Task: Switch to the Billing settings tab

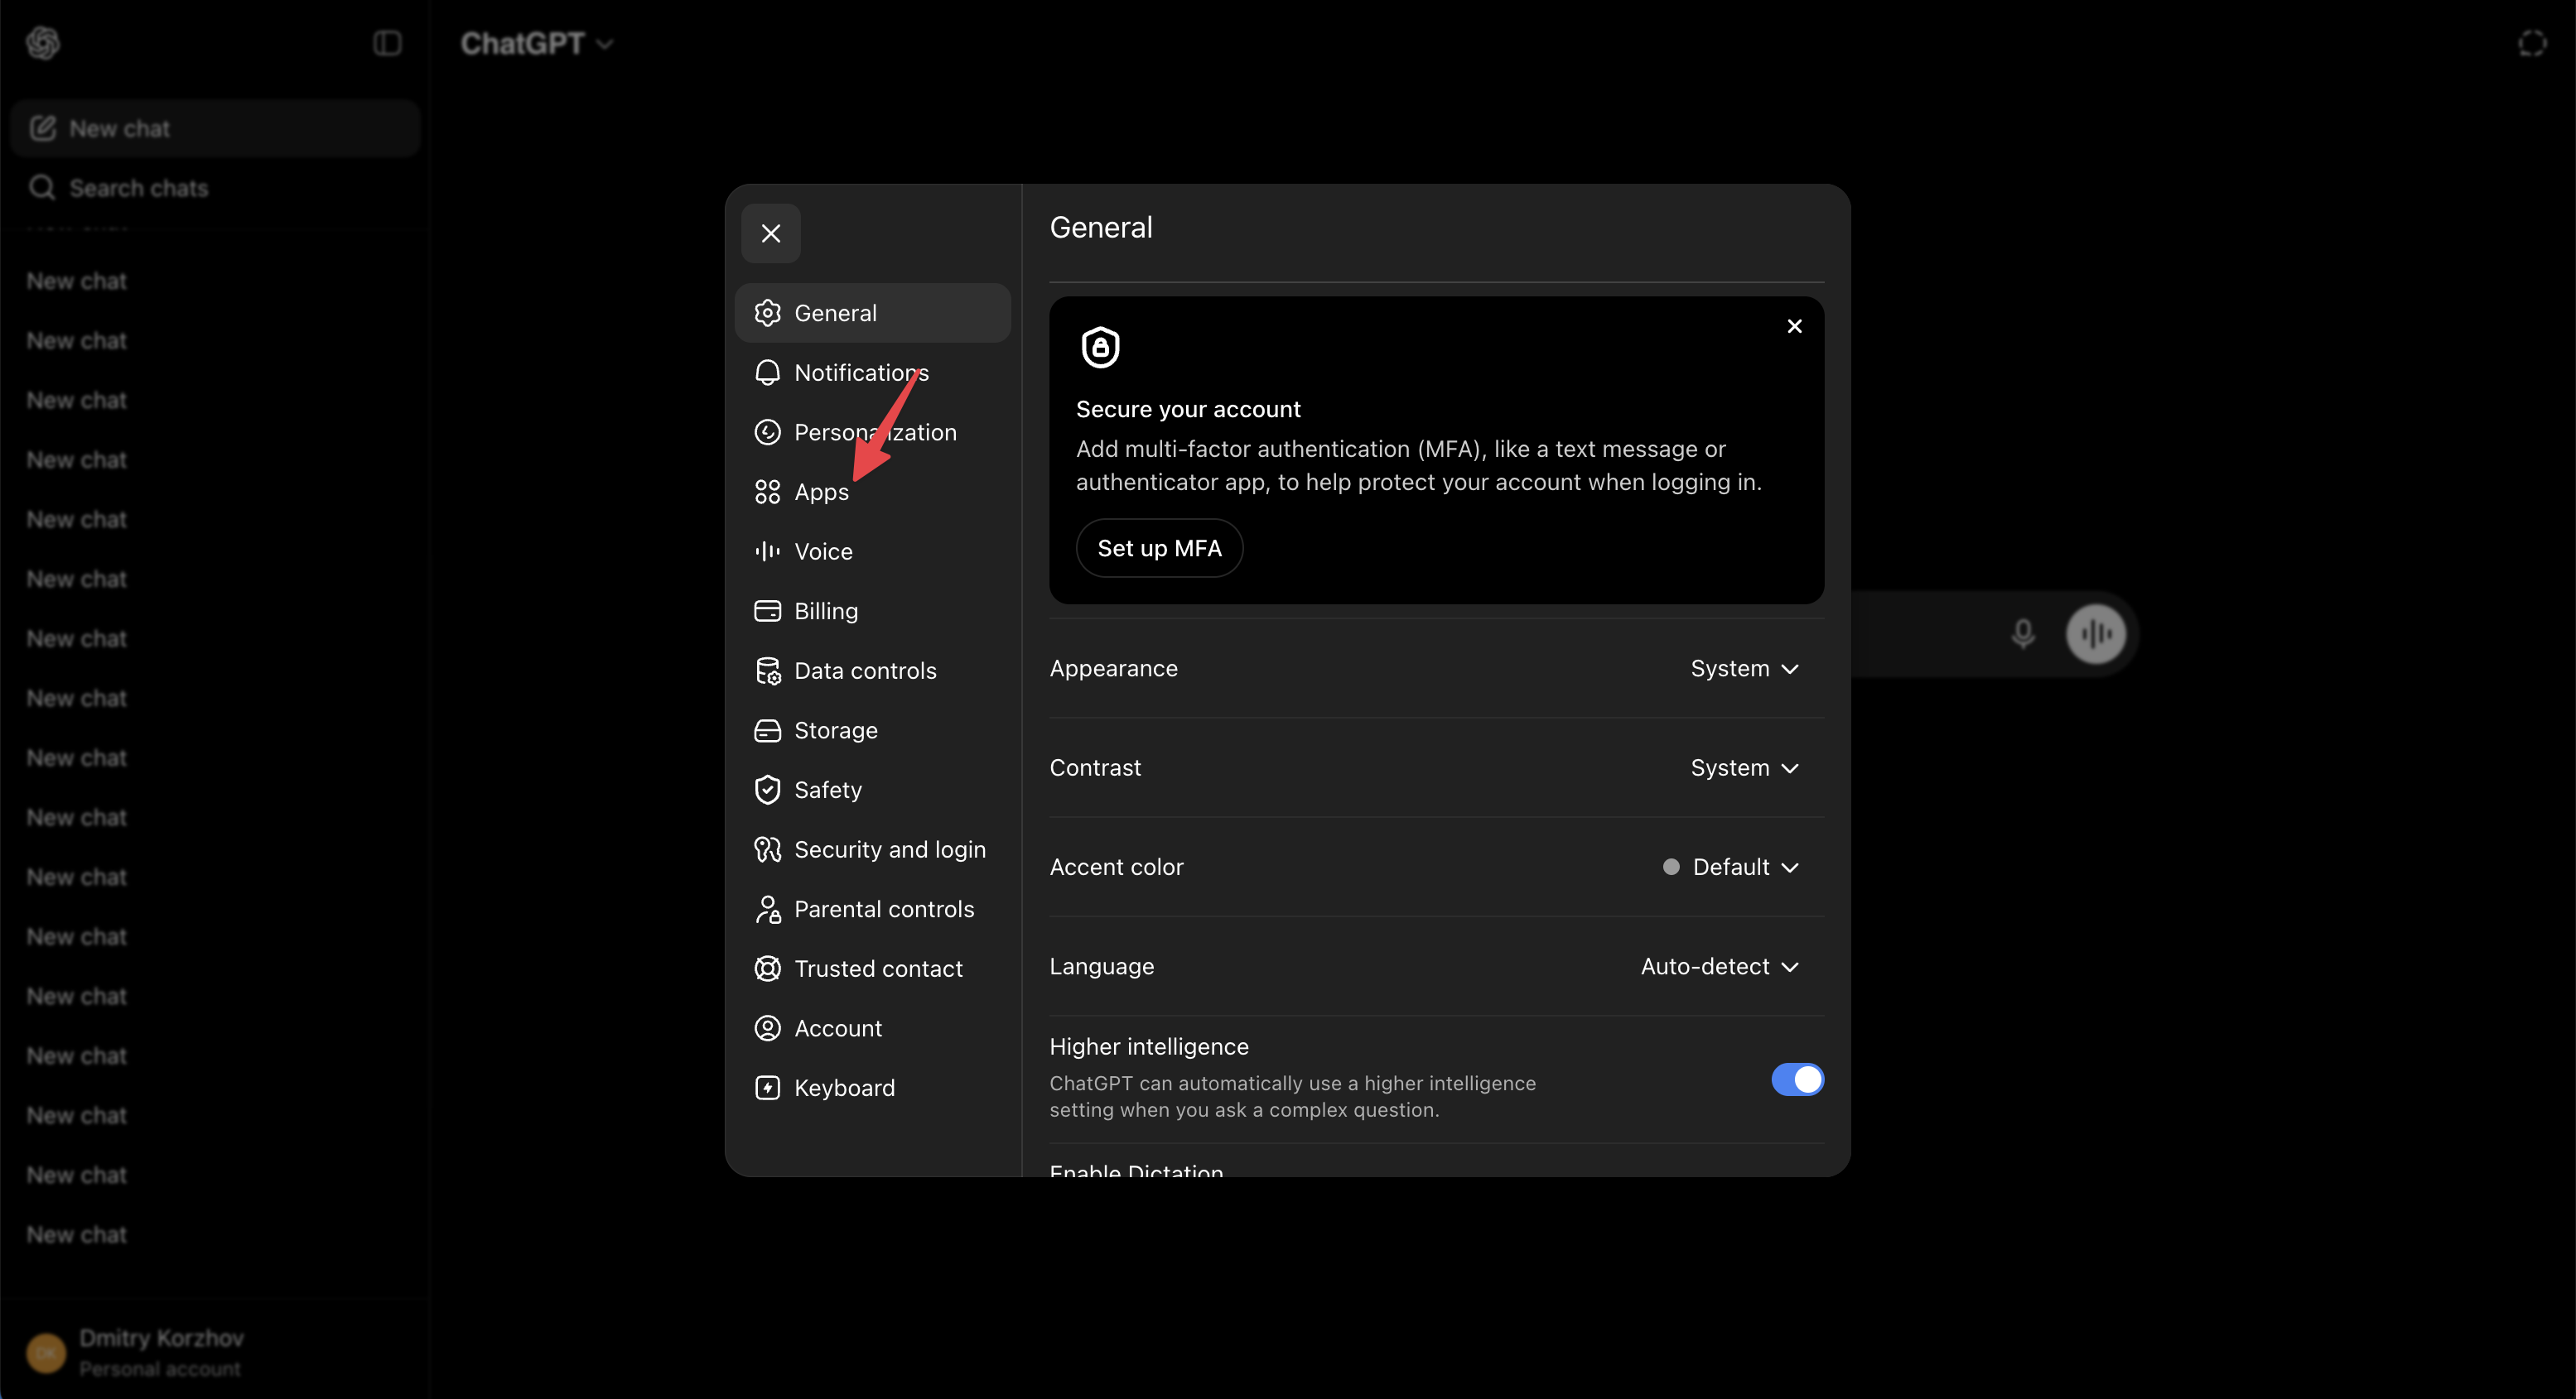Action: click(x=872, y=611)
